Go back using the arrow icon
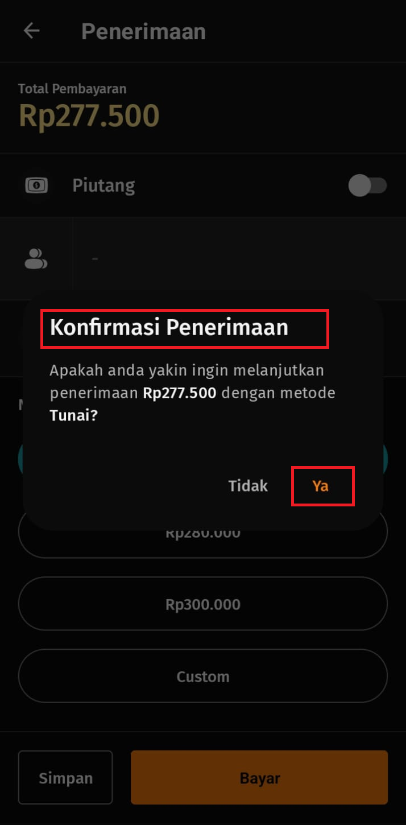The image size is (406, 825). pyautogui.click(x=31, y=31)
